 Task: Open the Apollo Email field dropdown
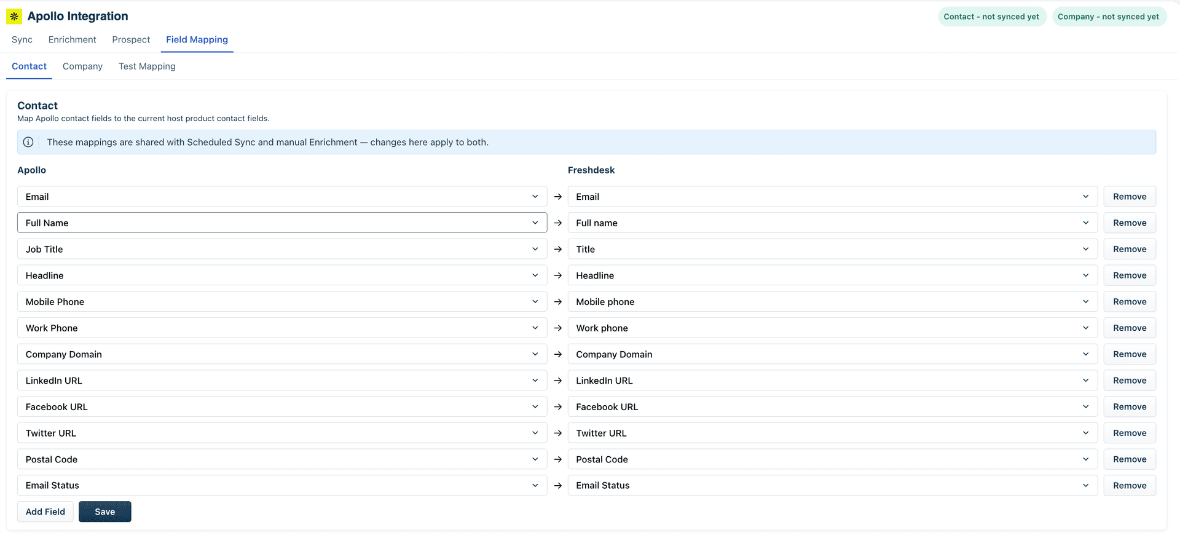(x=282, y=197)
